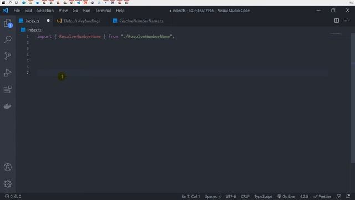Viewport: 355px width, 200px height.
Task: Click the "./ResolveNumberName" path string
Action: 146,37
